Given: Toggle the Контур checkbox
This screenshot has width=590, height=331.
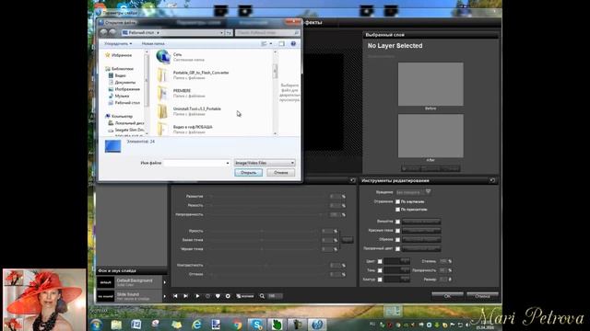Looking at the screenshot, I should tap(380, 280).
